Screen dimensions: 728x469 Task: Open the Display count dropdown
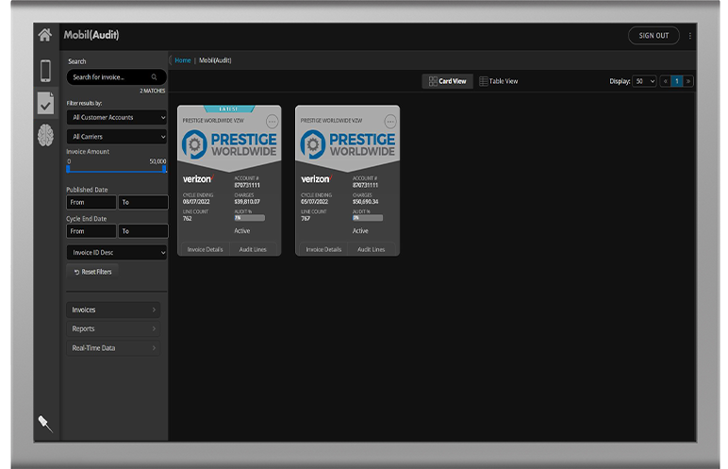point(644,81)
